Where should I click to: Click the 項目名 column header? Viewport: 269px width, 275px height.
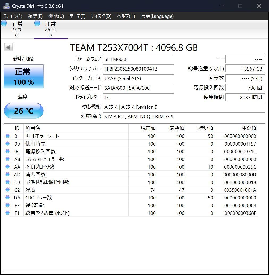pos(76,128)
